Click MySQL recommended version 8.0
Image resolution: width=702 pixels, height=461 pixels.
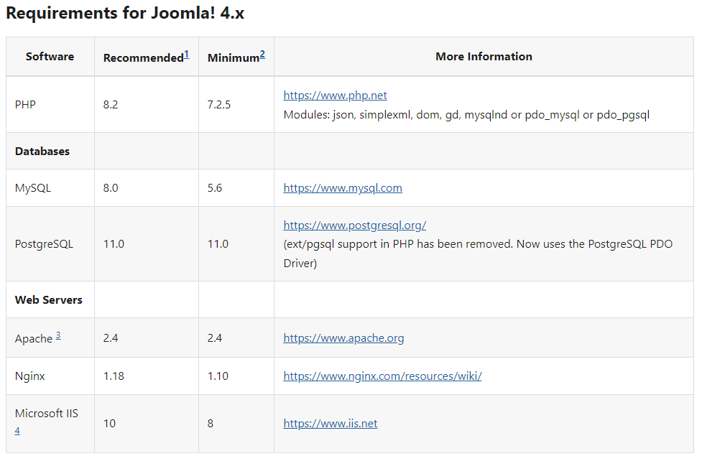coord(110,188)
